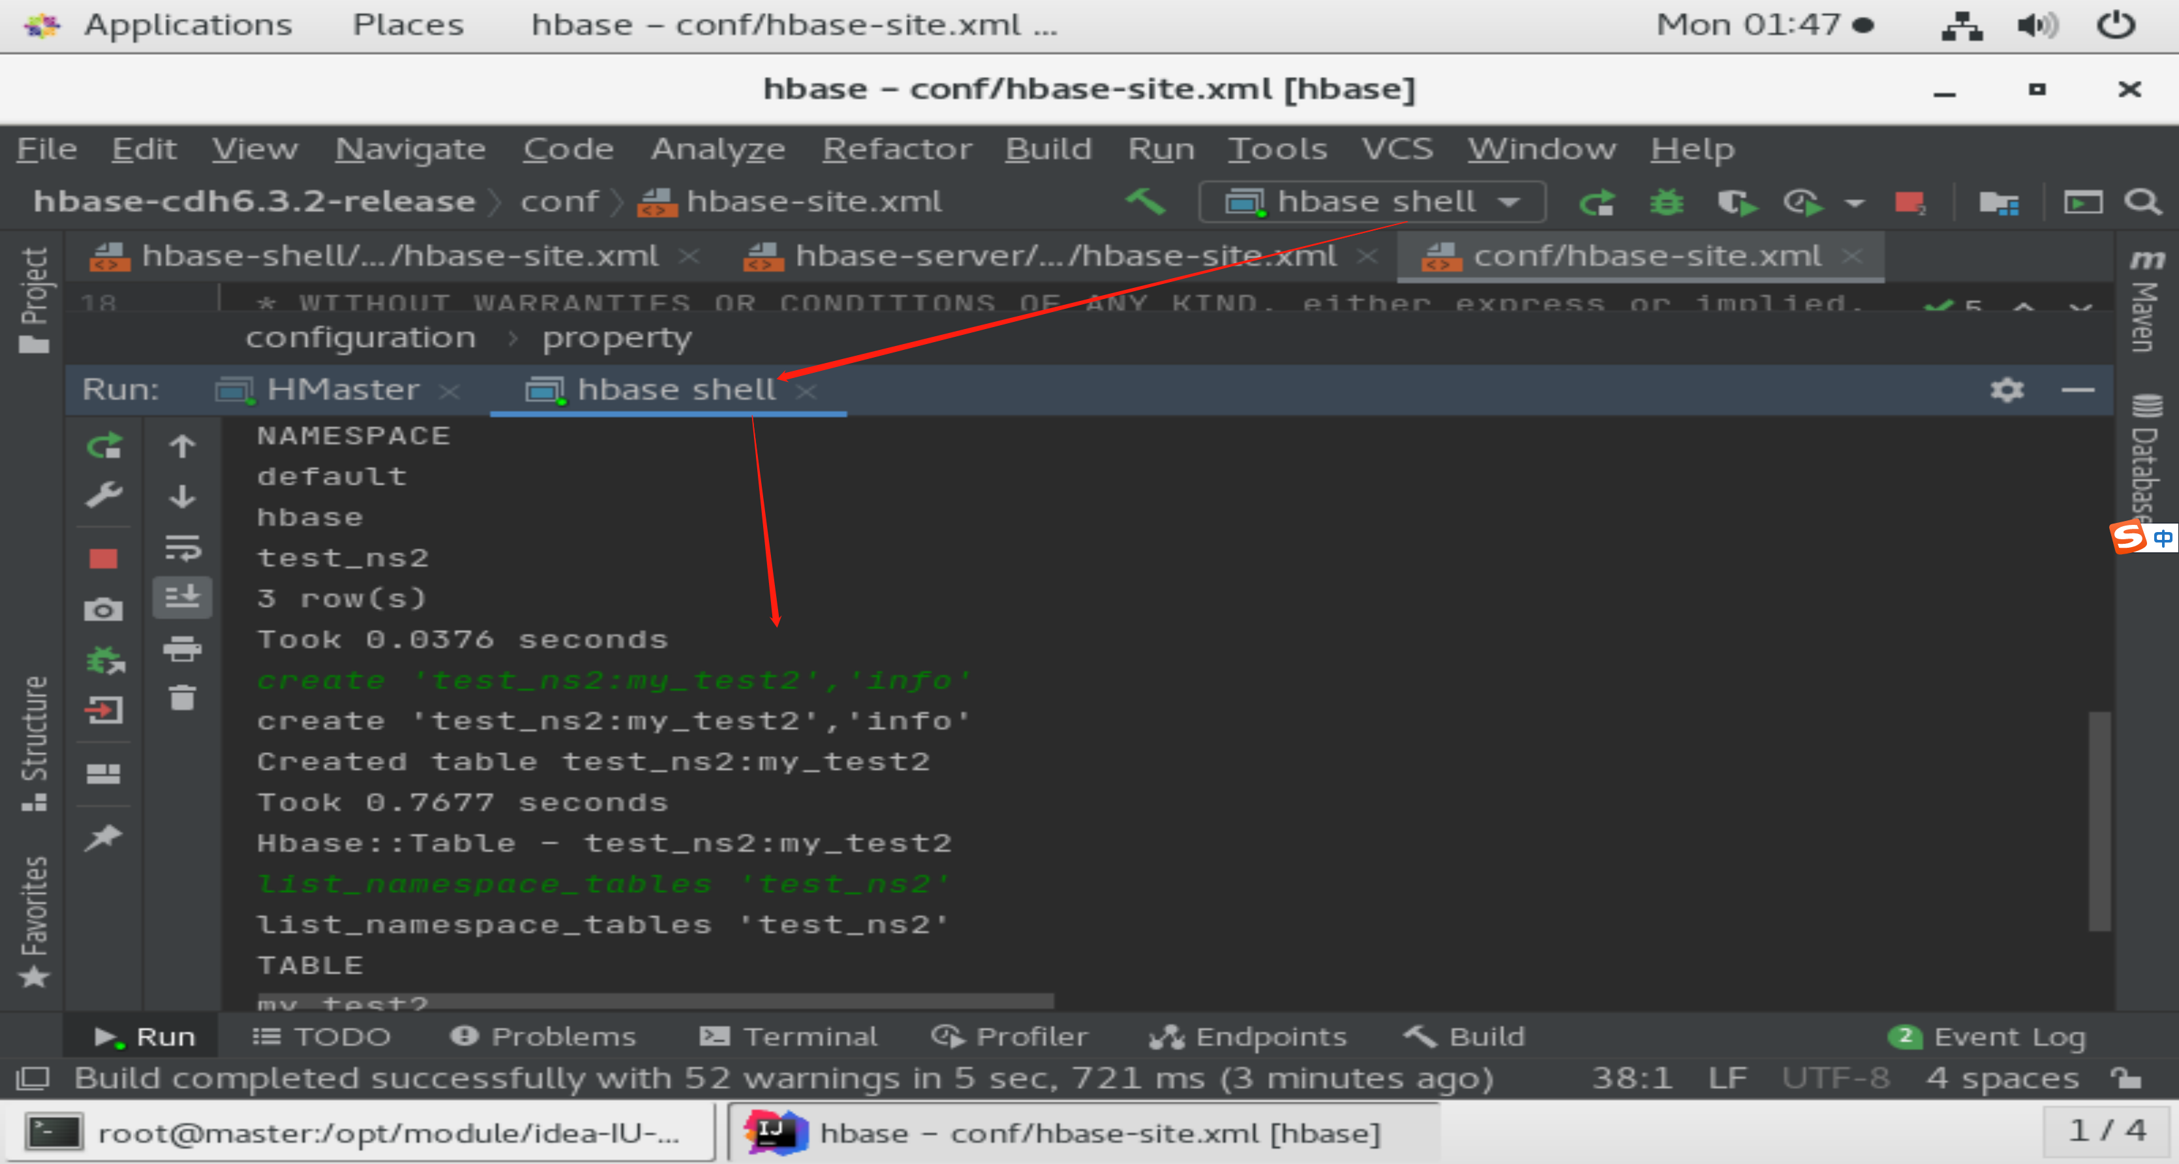The width and height of the screenshot is (2179, 1164).
Task: Toggle the pin tab icon
Action: coord(103,838)
